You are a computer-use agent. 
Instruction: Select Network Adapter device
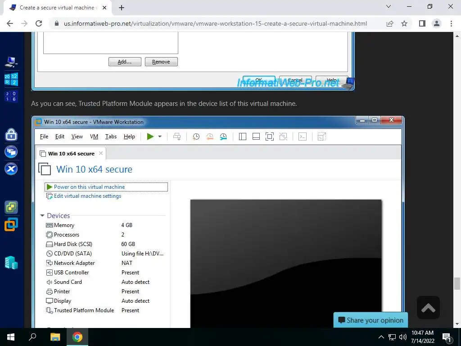(x=106, y=263)
